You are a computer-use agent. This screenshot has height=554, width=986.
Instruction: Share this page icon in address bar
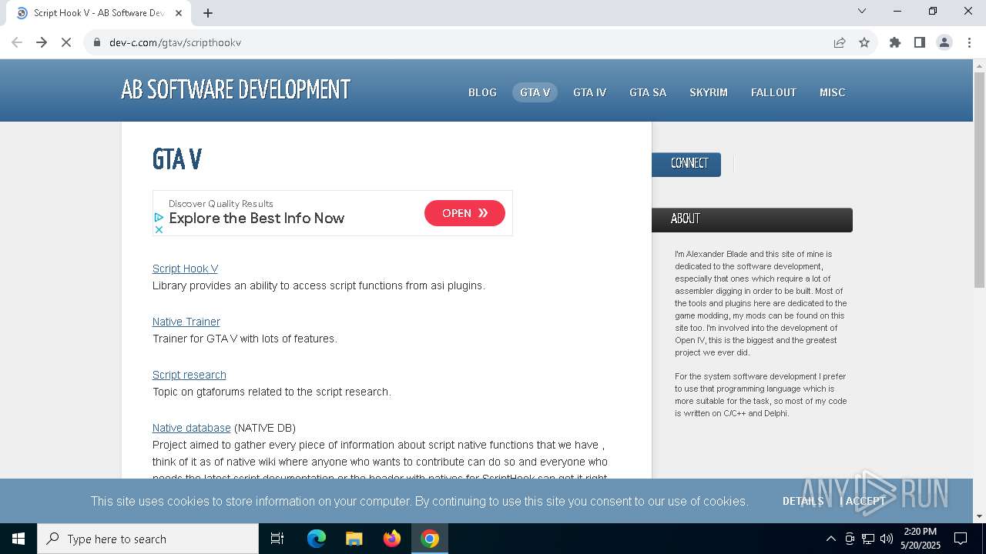point(840,42)
